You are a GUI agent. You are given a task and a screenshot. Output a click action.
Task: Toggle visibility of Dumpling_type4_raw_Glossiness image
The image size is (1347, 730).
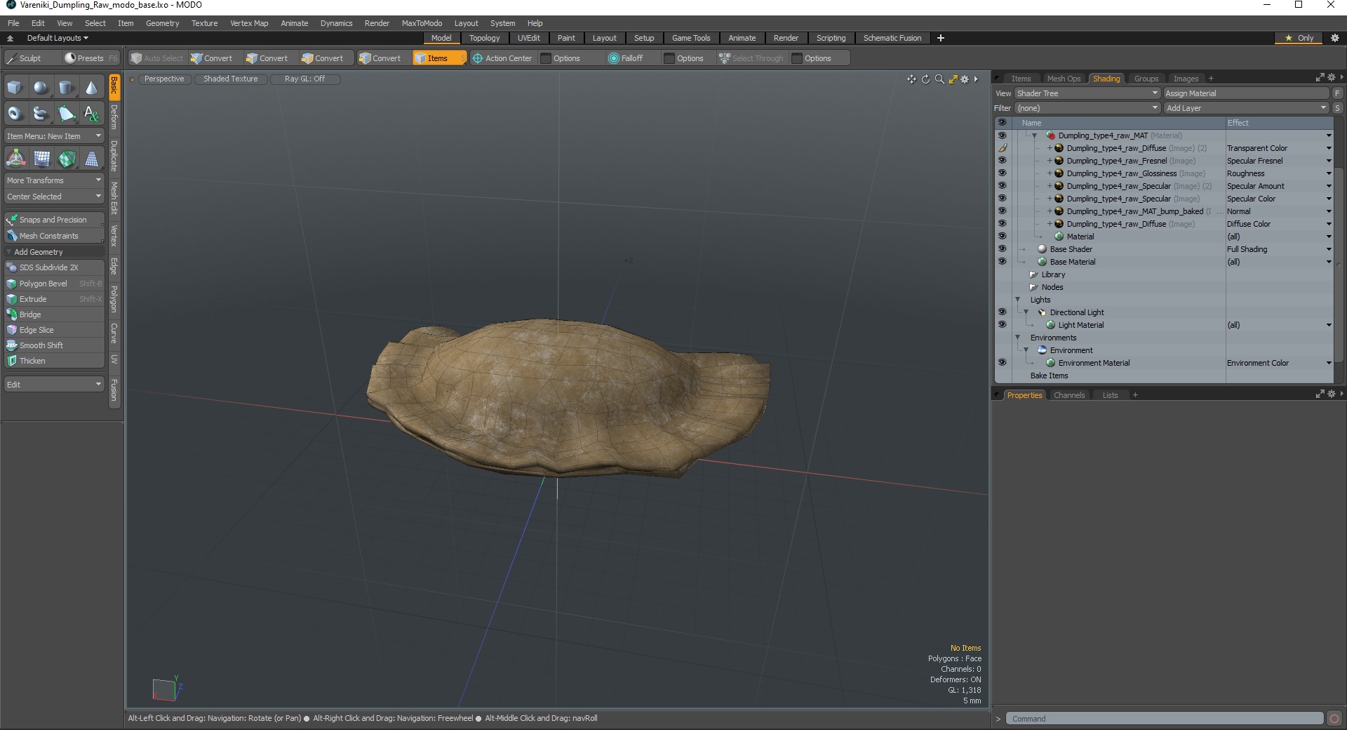pos(1002,173)
